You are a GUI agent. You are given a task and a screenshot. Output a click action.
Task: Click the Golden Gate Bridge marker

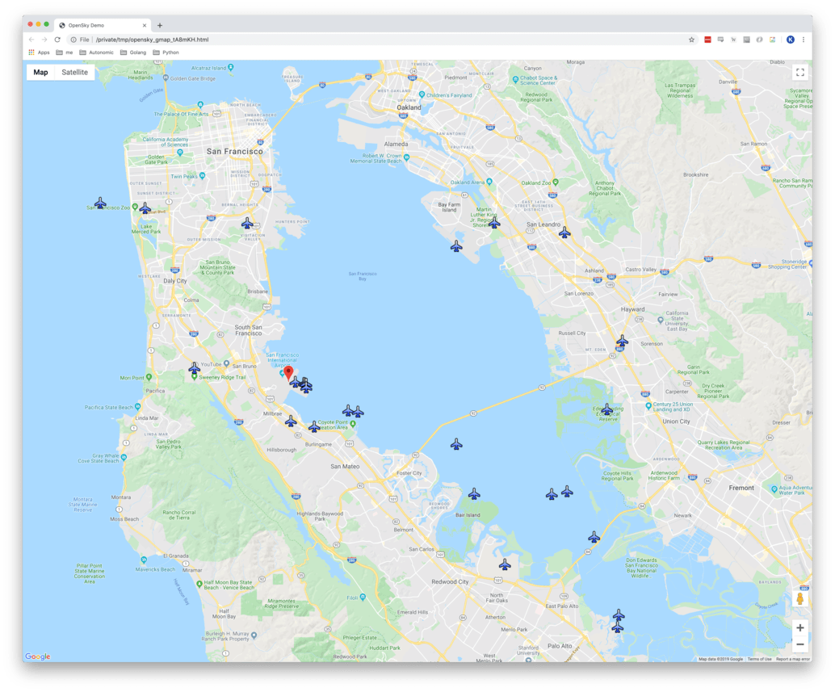coord(166,78)
